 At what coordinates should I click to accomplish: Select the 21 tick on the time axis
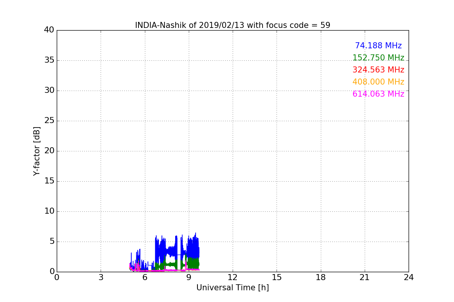tap(364, 277)
